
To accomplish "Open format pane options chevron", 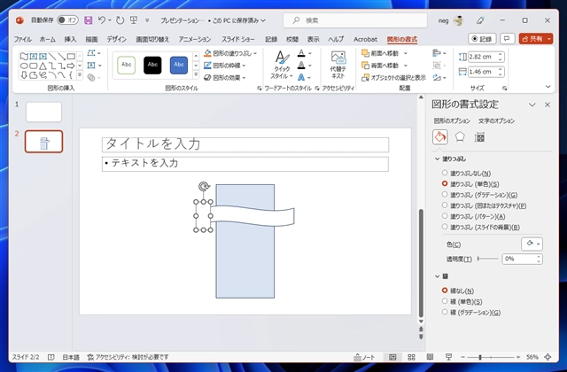I will pyautogui.click(x=532, y=105).
